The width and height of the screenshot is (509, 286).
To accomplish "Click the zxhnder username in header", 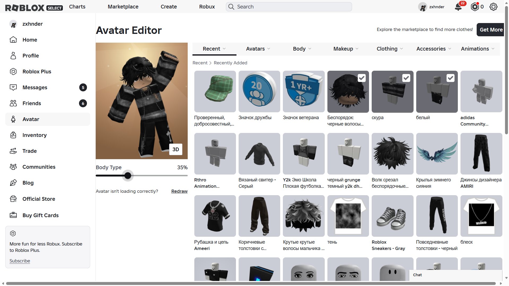I will tap(437, 7).
